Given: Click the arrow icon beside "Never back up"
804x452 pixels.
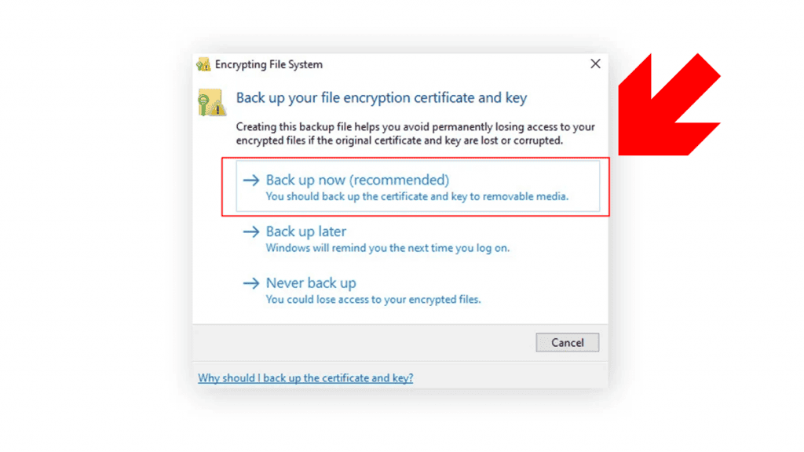Looking at the screenshot, I should click(250, 283).
